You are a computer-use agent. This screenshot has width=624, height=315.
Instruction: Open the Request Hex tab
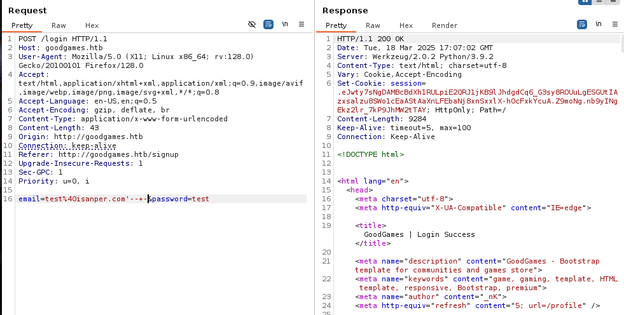click(x=92, y=25)
